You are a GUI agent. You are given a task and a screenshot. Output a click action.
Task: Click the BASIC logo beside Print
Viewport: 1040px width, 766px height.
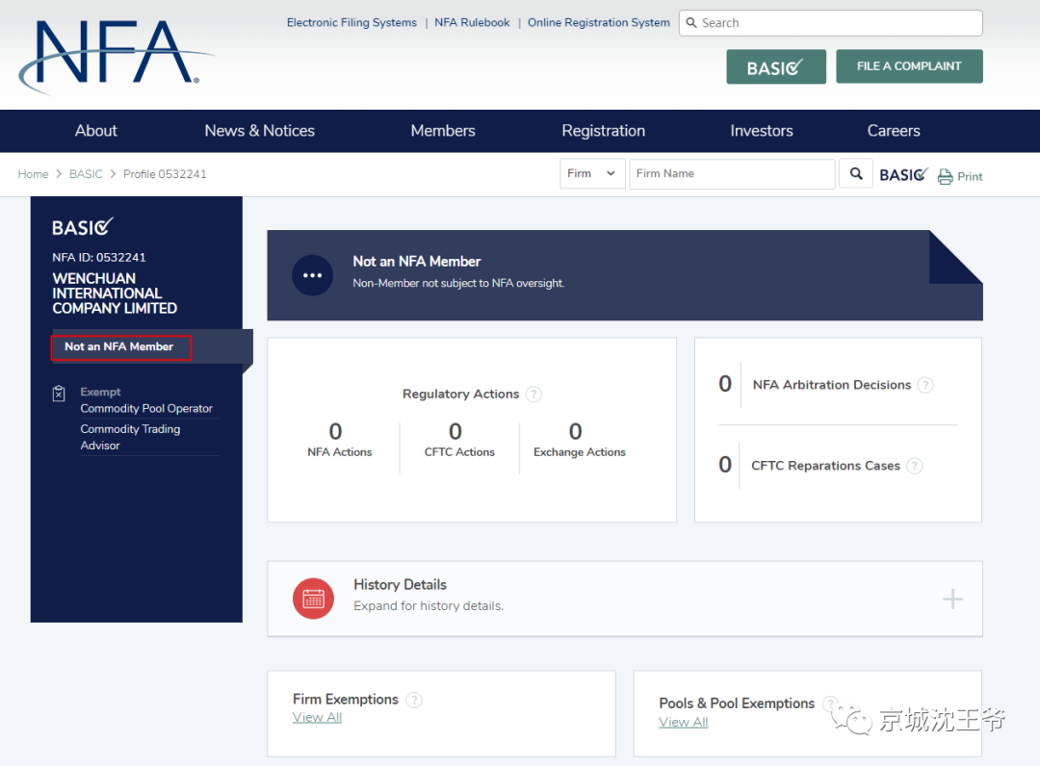click(903, 175)
